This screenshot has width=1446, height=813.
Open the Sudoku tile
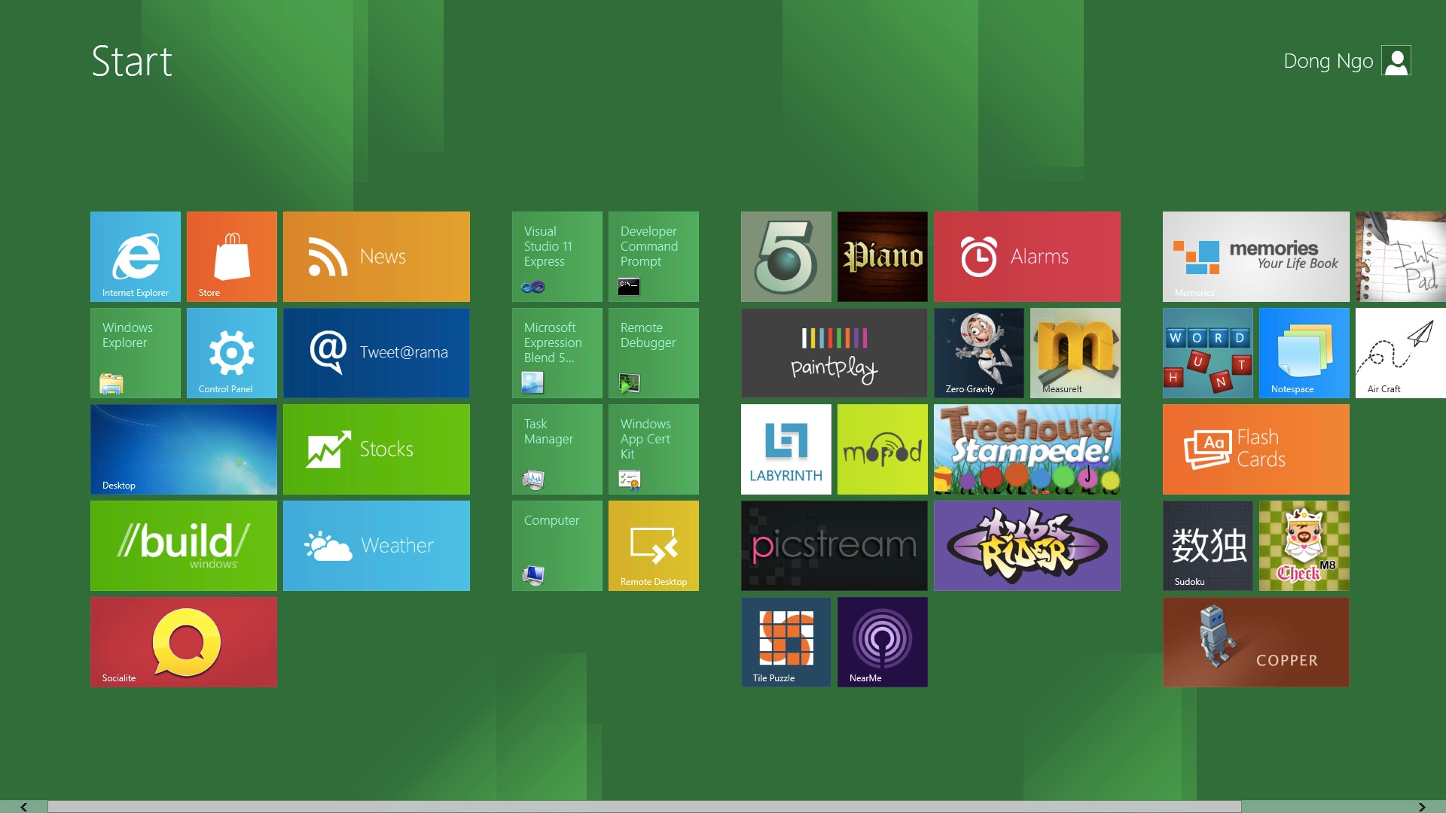pyautogui.click(x=1208, y=546)
